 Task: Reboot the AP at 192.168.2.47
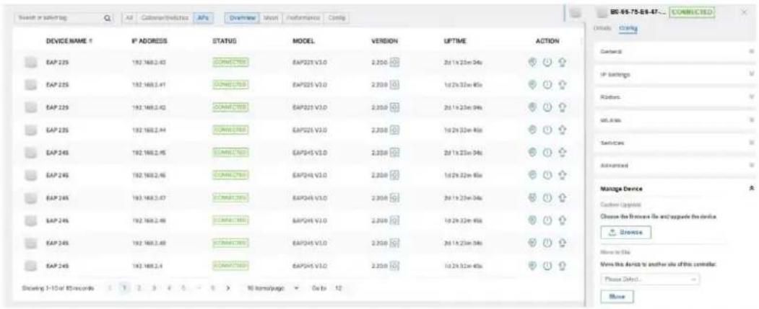548,197
